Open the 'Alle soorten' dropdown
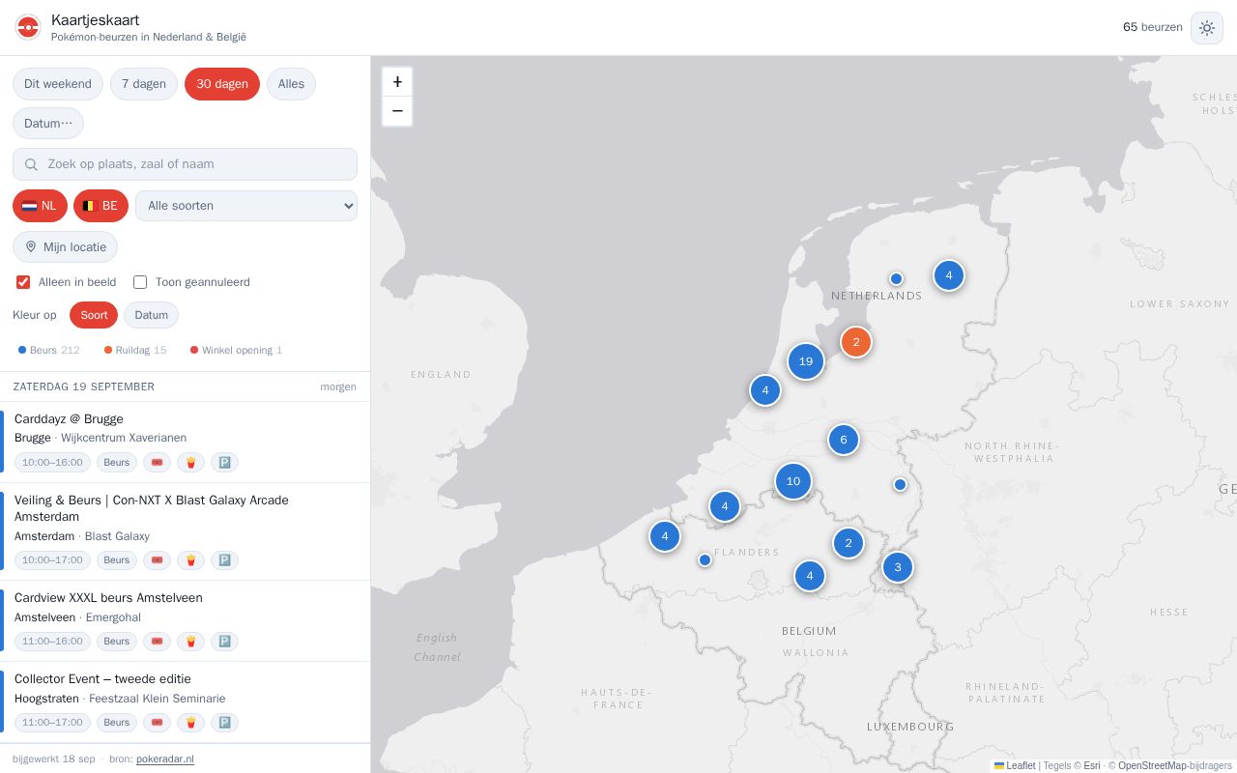 coord(246,206)
